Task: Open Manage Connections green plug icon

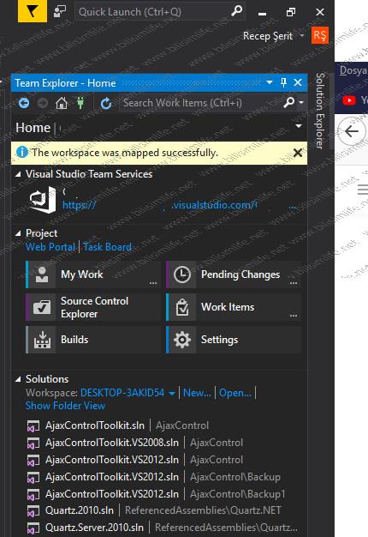Action: click(x=80, y=103)
